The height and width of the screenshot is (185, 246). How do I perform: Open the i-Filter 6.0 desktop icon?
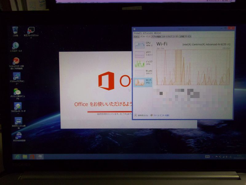(16, 47)
